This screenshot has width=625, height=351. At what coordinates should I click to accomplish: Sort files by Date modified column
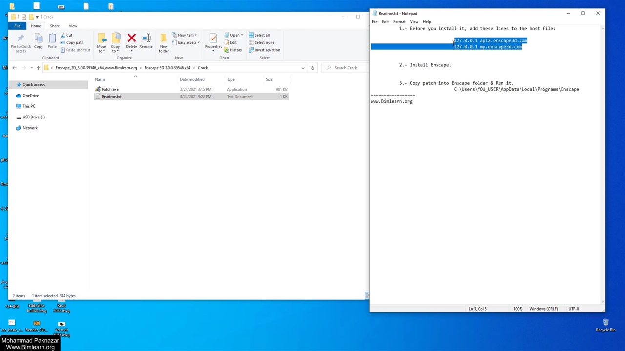pyautogui.click(x=192, y=79)
